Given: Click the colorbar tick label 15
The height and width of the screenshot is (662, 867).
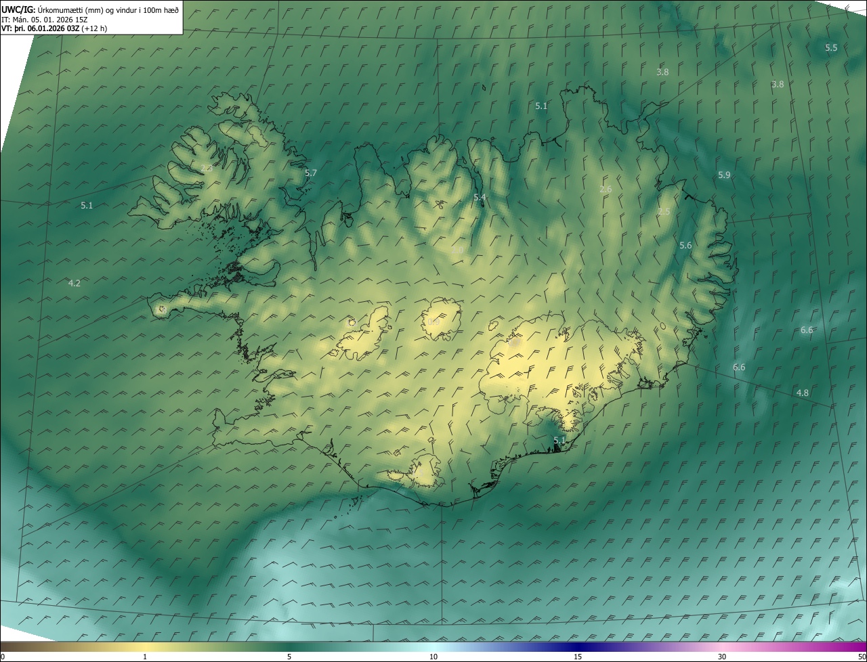Looking at the screenshot, I should click(x=578, y=657).
